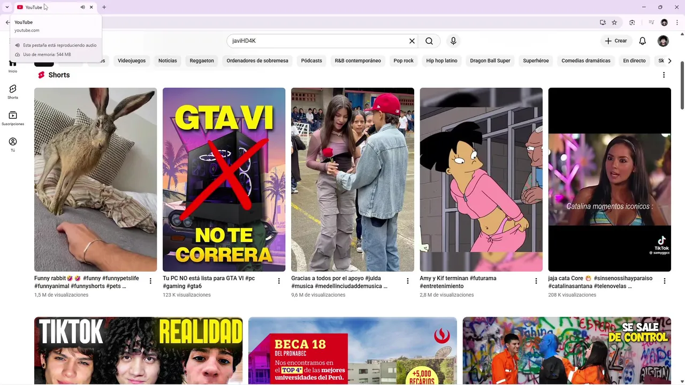
Task: Select the Videojuegos filter chip
Action: click(x=132, y=60)
